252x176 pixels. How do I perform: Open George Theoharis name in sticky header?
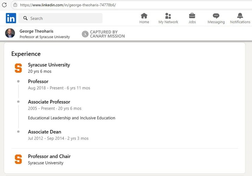tap(37, 31)
